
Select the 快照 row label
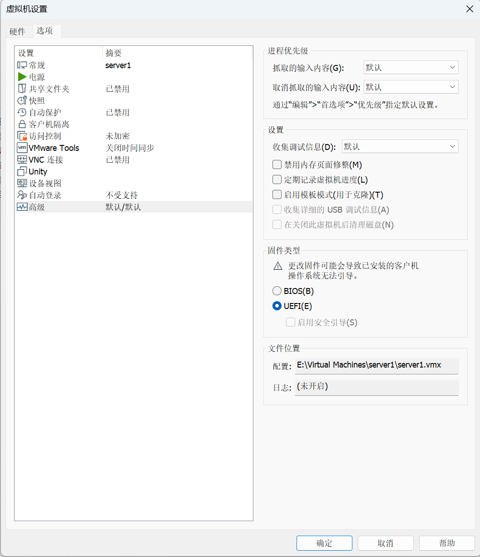point(37,101)
